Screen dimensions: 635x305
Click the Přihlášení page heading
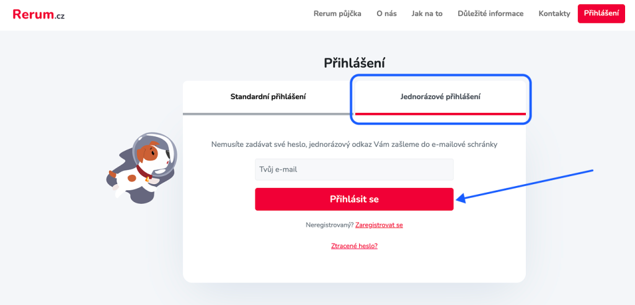[354, 63]
